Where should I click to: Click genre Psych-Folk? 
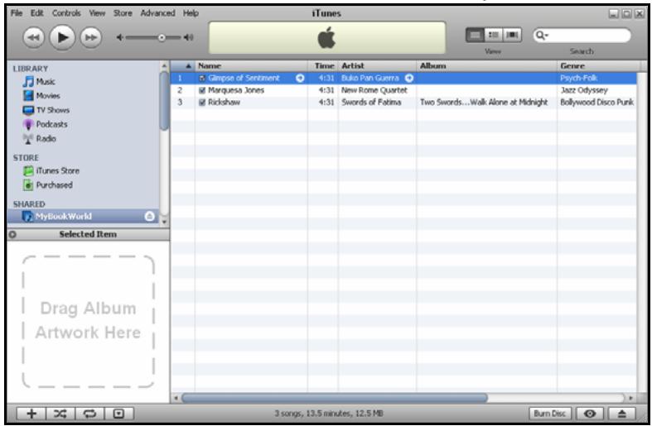(578, 78)
